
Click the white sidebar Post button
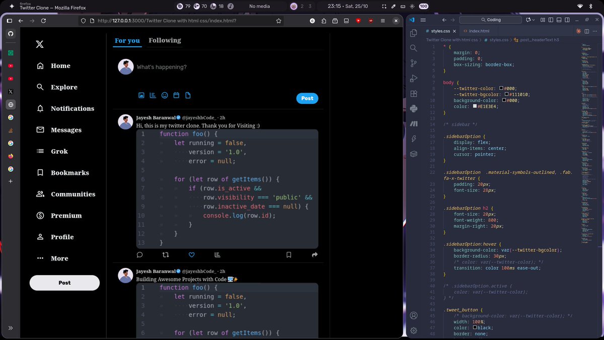click(x=64, y=283)
